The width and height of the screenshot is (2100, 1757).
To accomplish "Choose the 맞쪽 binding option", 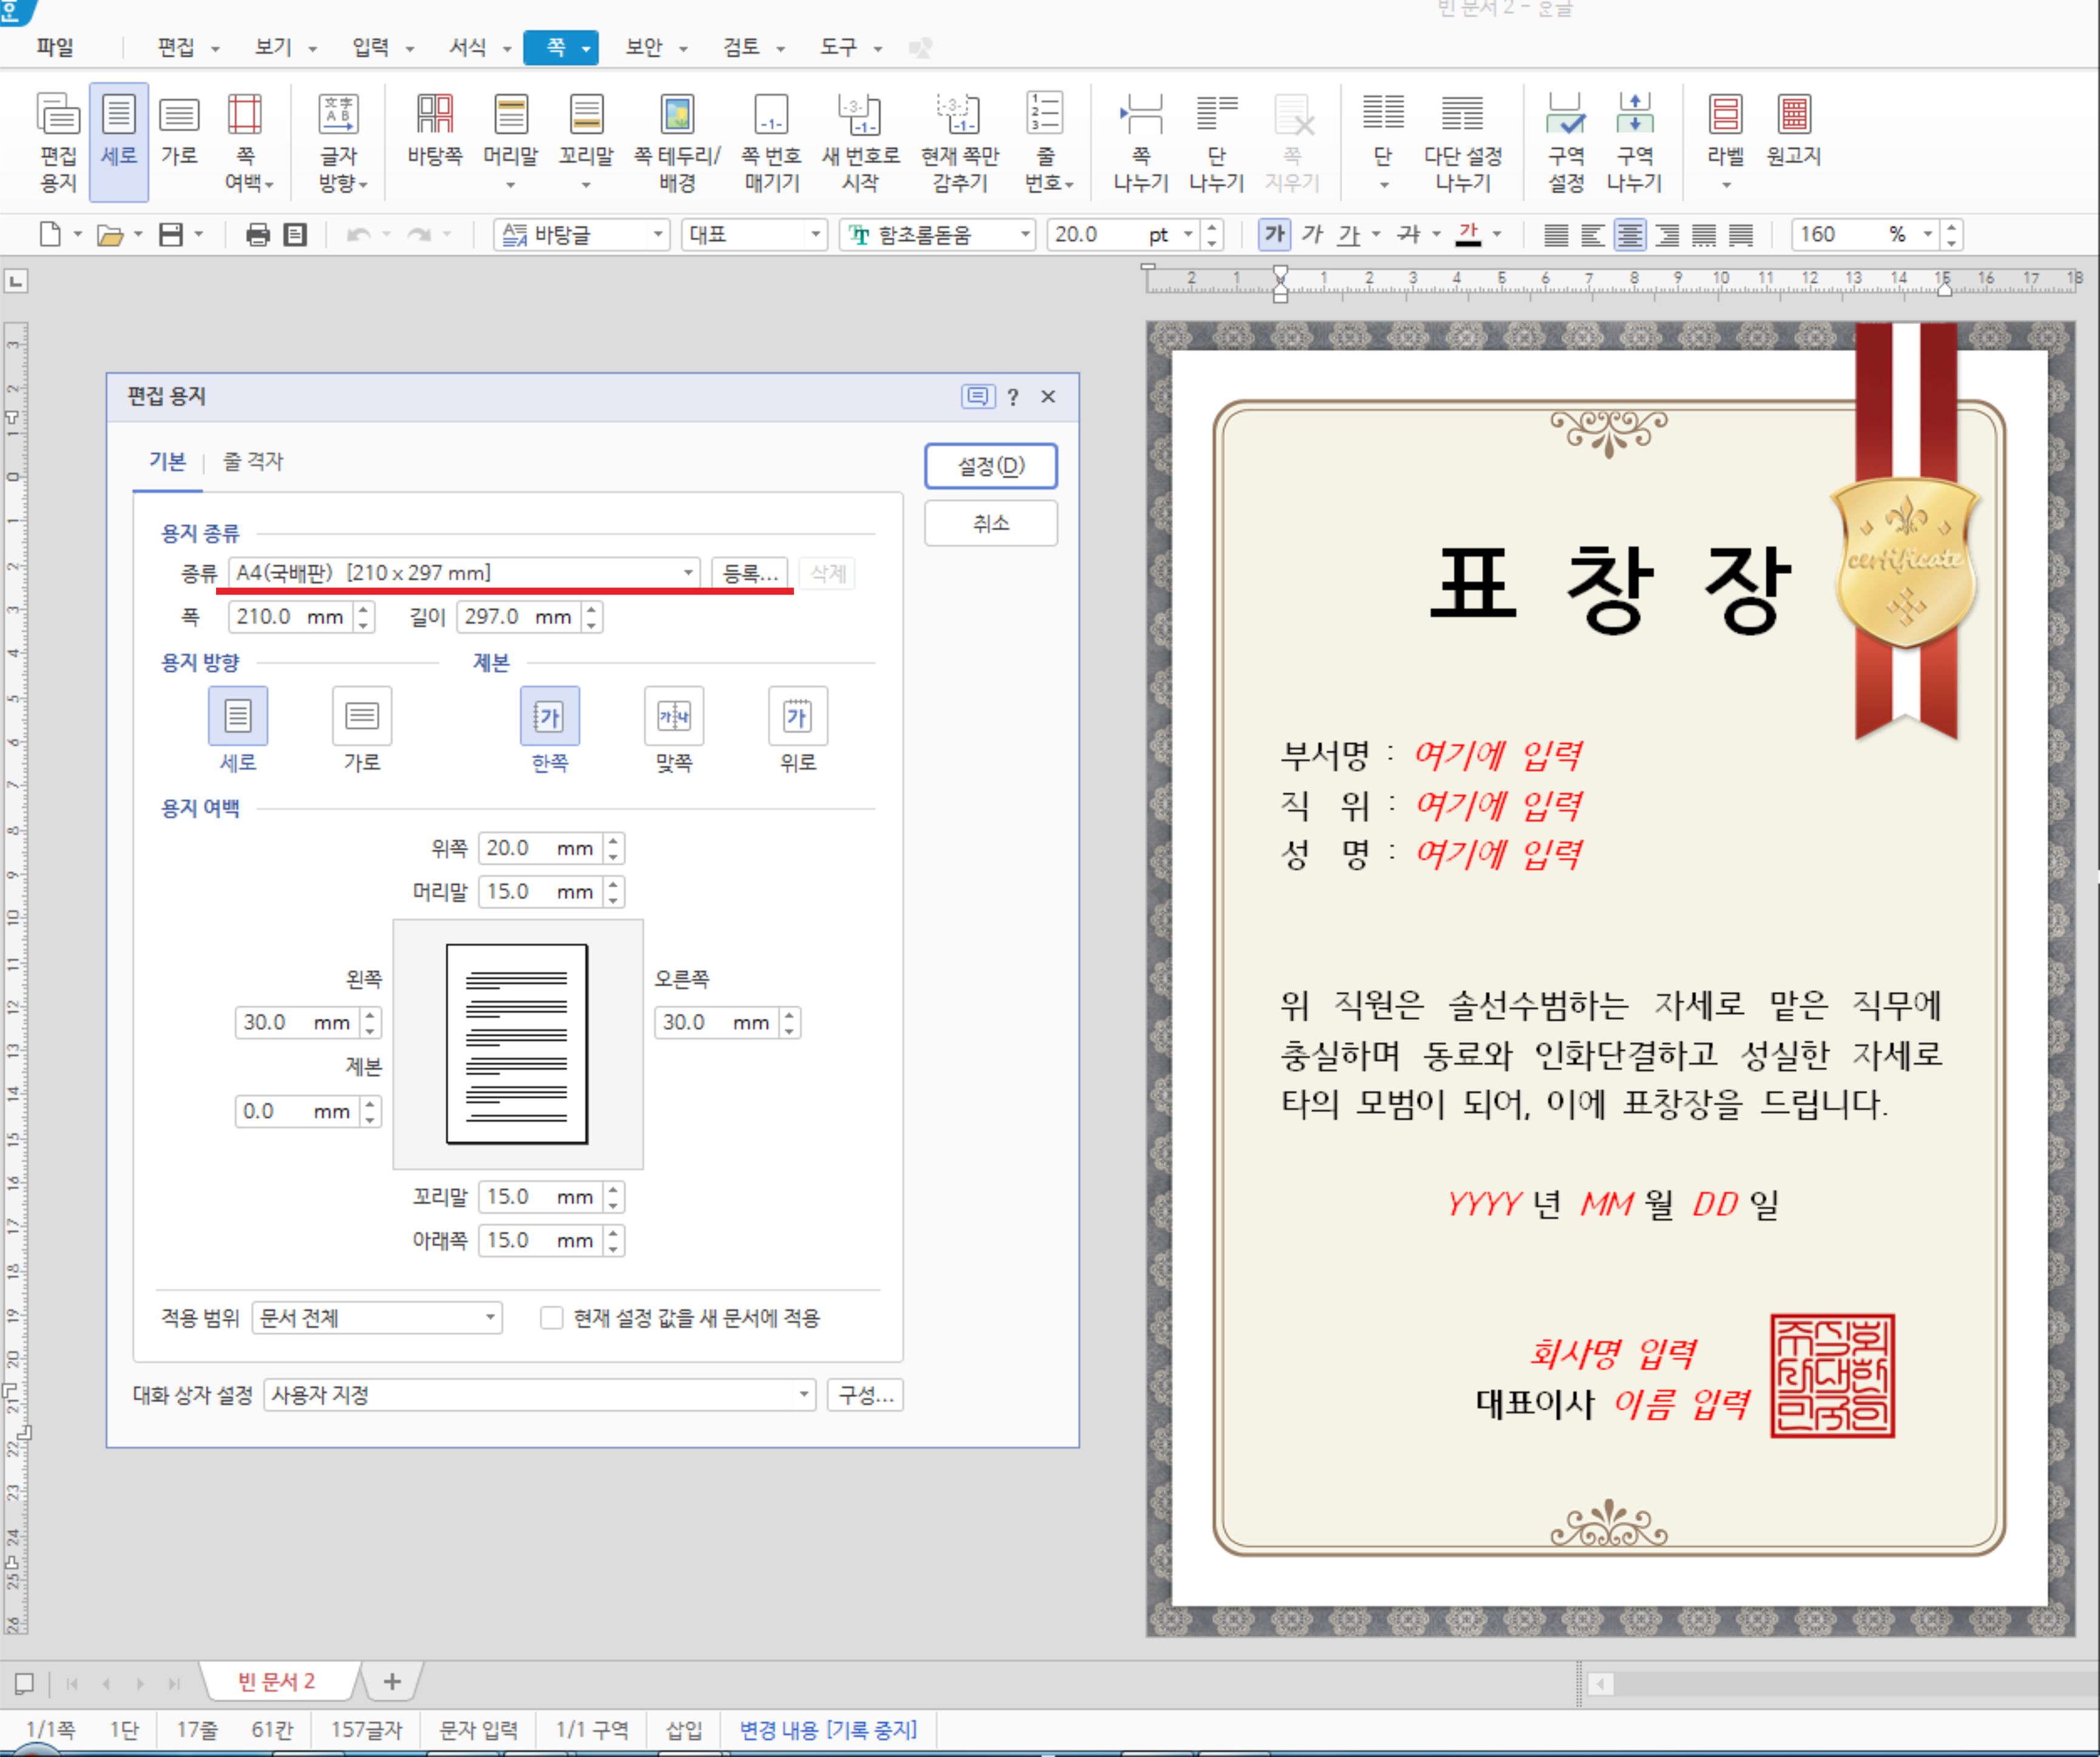I will pyautogui.click(x=673, y=717).
